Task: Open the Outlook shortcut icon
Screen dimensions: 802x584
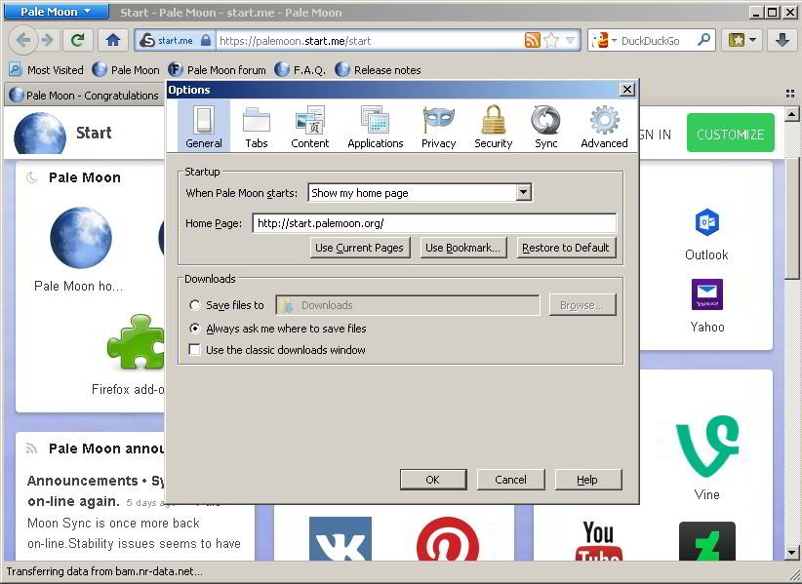Action: pos(706,221)
